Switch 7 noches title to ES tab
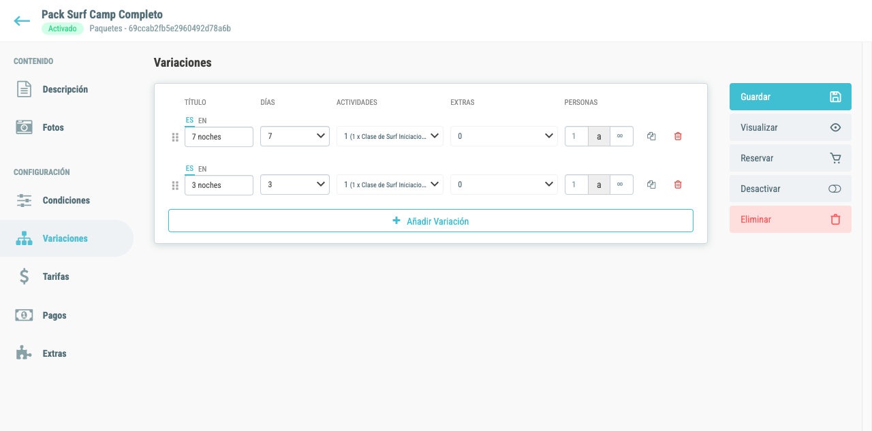The width and height of the screenshot is (872, 431). 189,121
